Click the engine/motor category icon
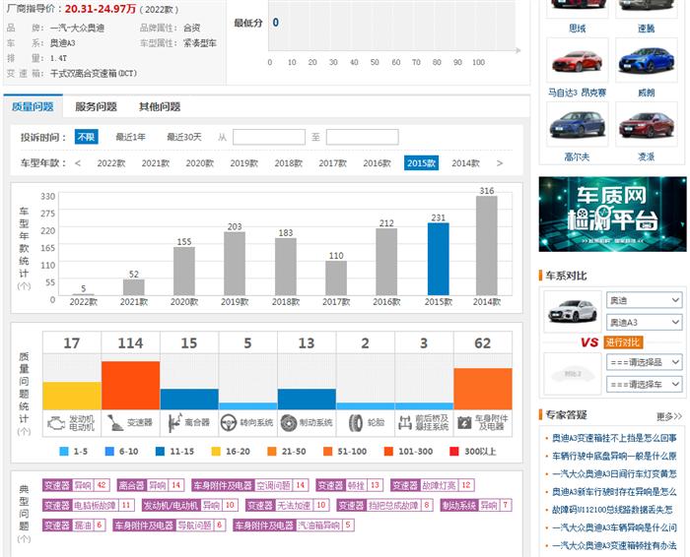This screenshot has width=690, height=557. [x=56, y=423]
